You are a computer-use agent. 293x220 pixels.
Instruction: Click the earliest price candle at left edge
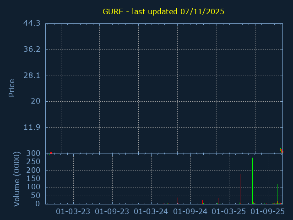point(51,153)
